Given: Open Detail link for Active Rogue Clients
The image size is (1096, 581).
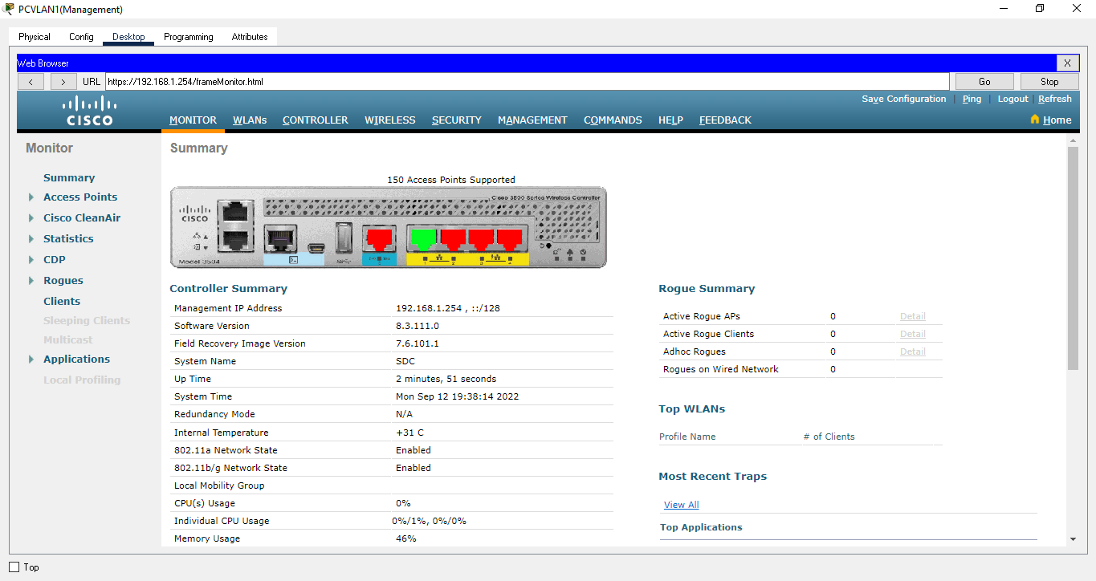Looking at the screenshot, I should (x=913, y=334).
